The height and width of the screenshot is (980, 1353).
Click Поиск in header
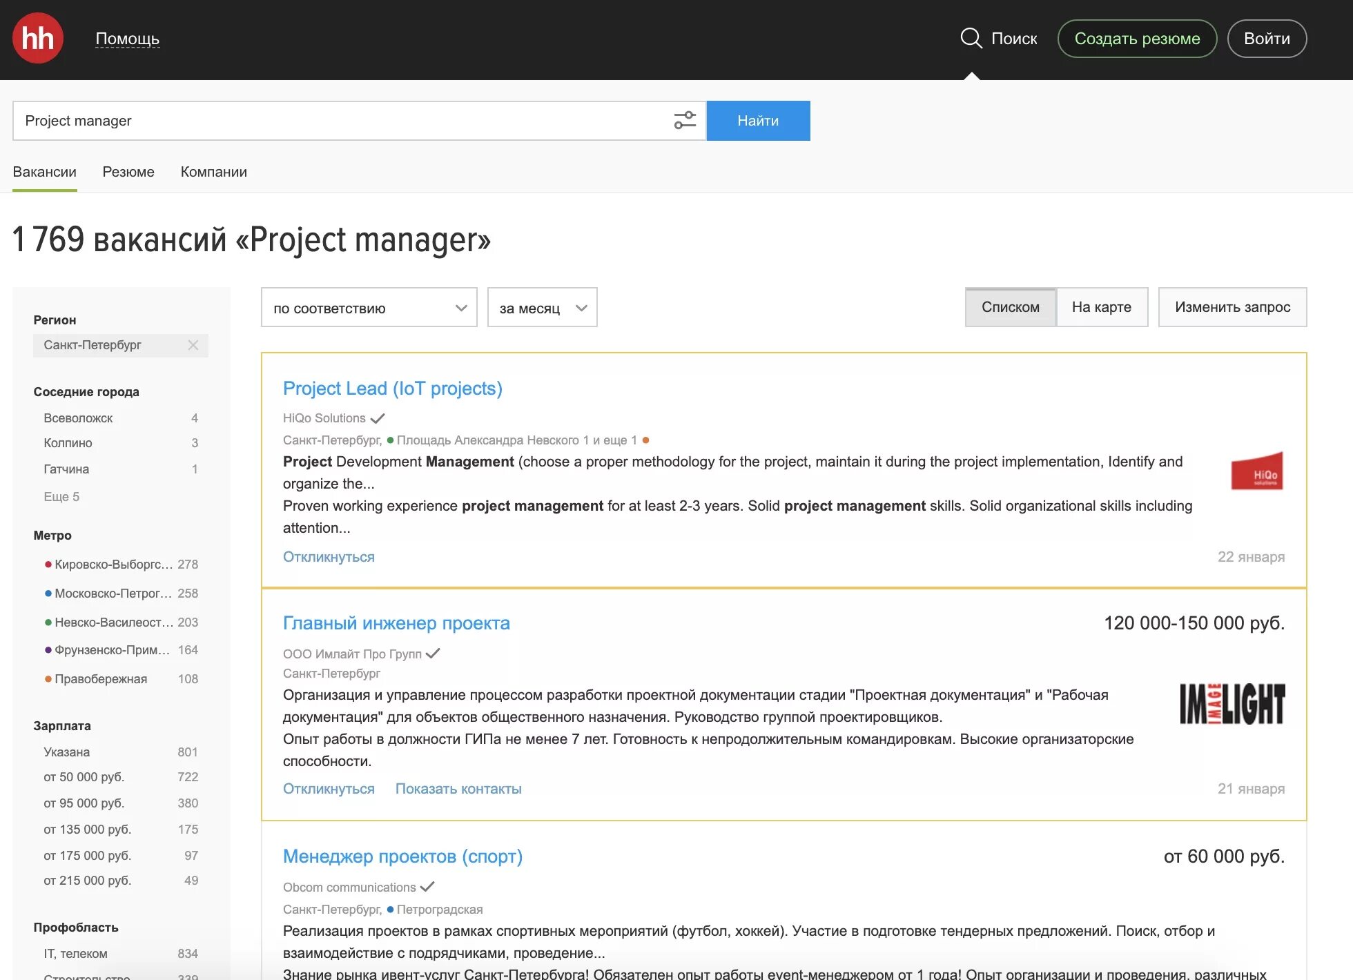coord(1014,39)
